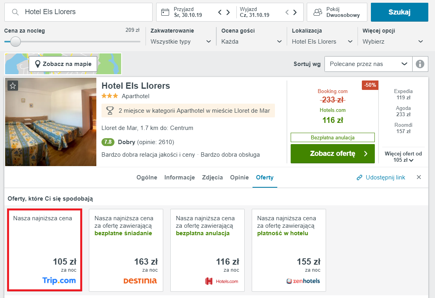435x298 pixels.
Task: Adjust the Cena za nocleg slider handle
Action: (x=16, y=42)
